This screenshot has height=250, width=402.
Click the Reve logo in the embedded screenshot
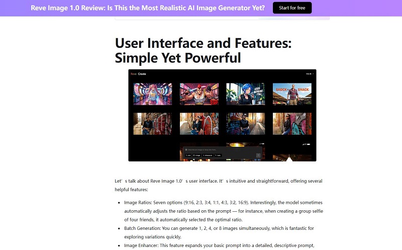pos(133,74)
